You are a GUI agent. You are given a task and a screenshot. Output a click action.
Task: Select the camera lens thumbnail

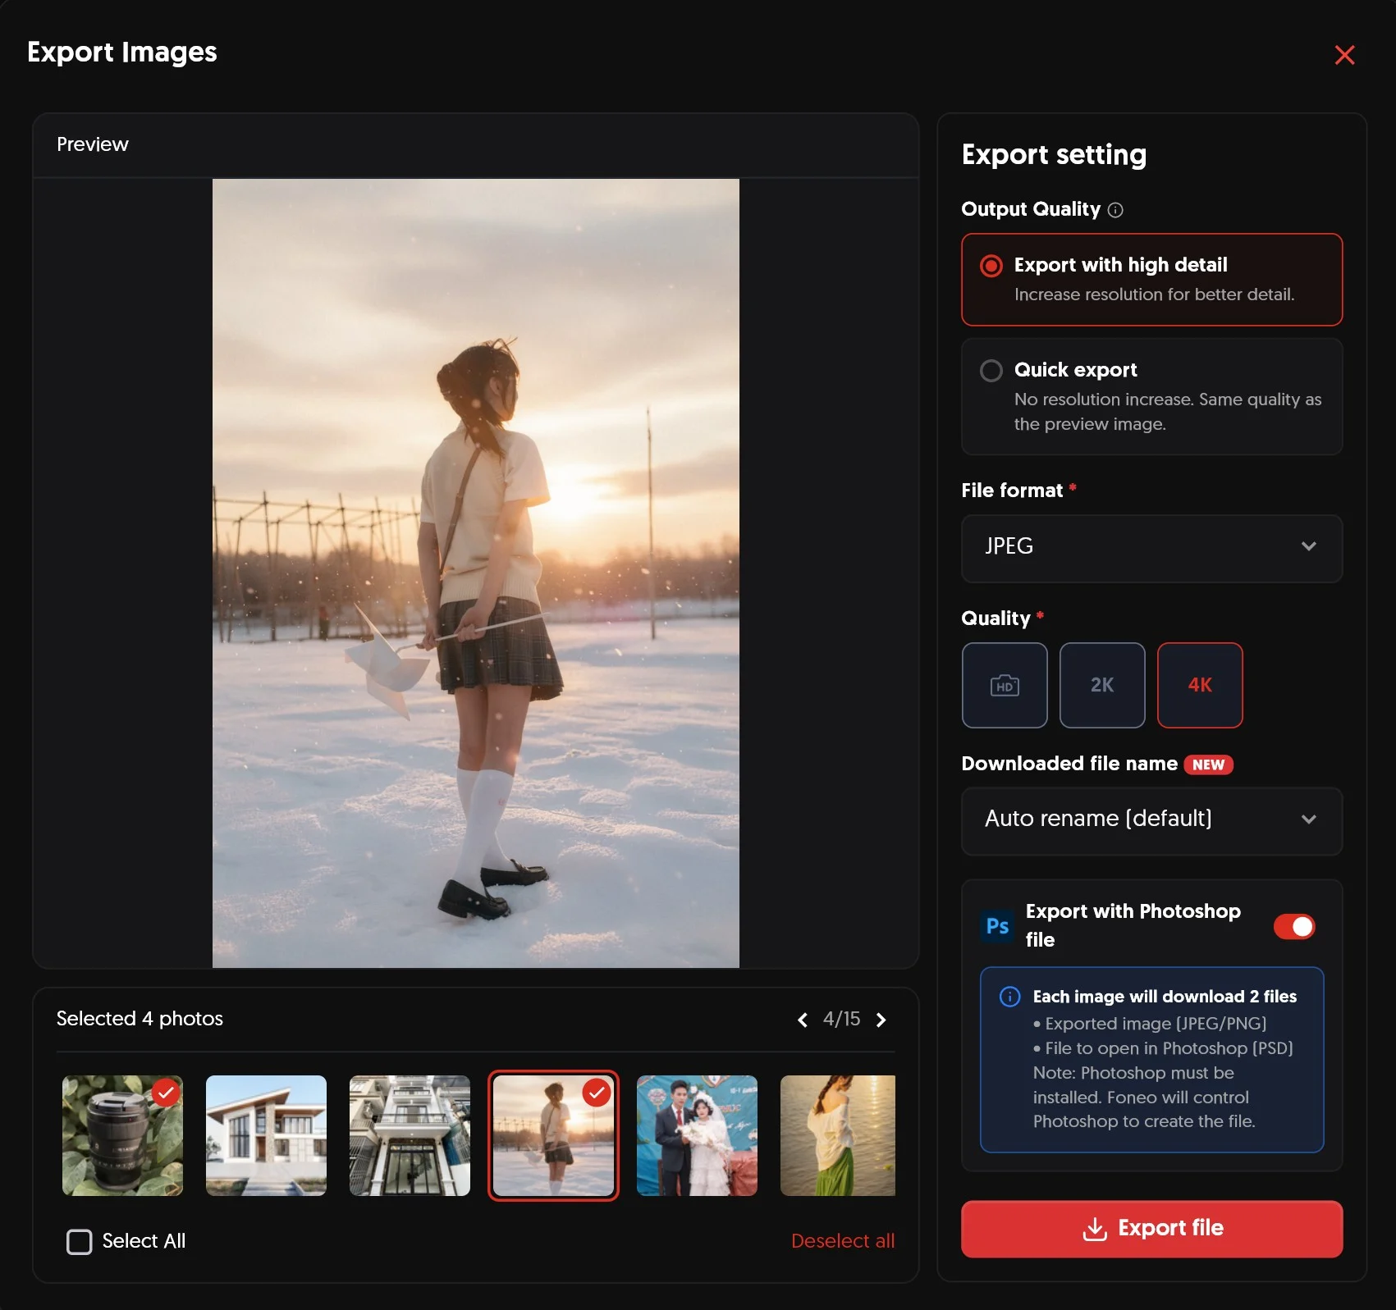[x=123, y=1135]
